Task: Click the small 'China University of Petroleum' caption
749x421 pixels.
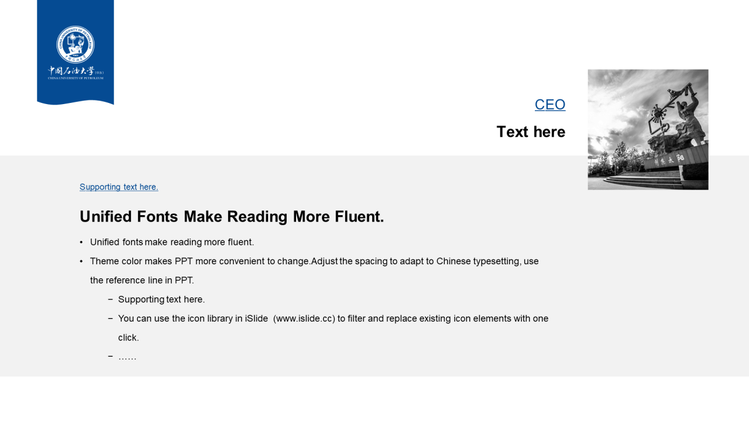Action: pos(75,78)
